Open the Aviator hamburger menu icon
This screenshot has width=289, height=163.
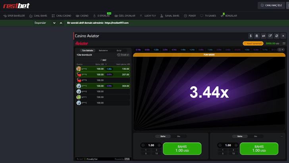(x=284, y=43)
